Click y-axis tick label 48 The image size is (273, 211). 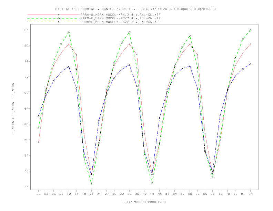[27, 171]
